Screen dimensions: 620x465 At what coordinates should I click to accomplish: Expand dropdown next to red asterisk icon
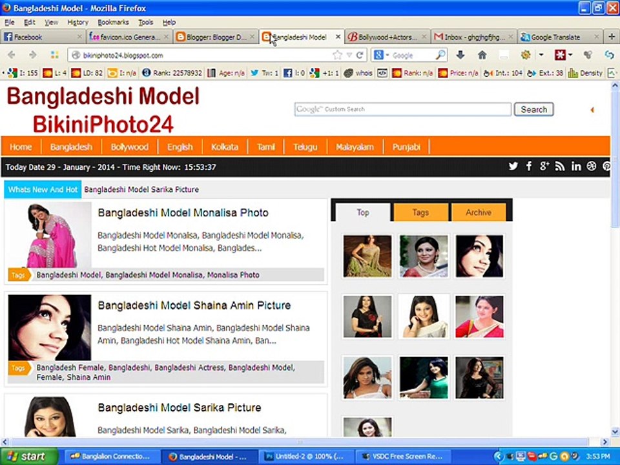(x=570, y=55)
